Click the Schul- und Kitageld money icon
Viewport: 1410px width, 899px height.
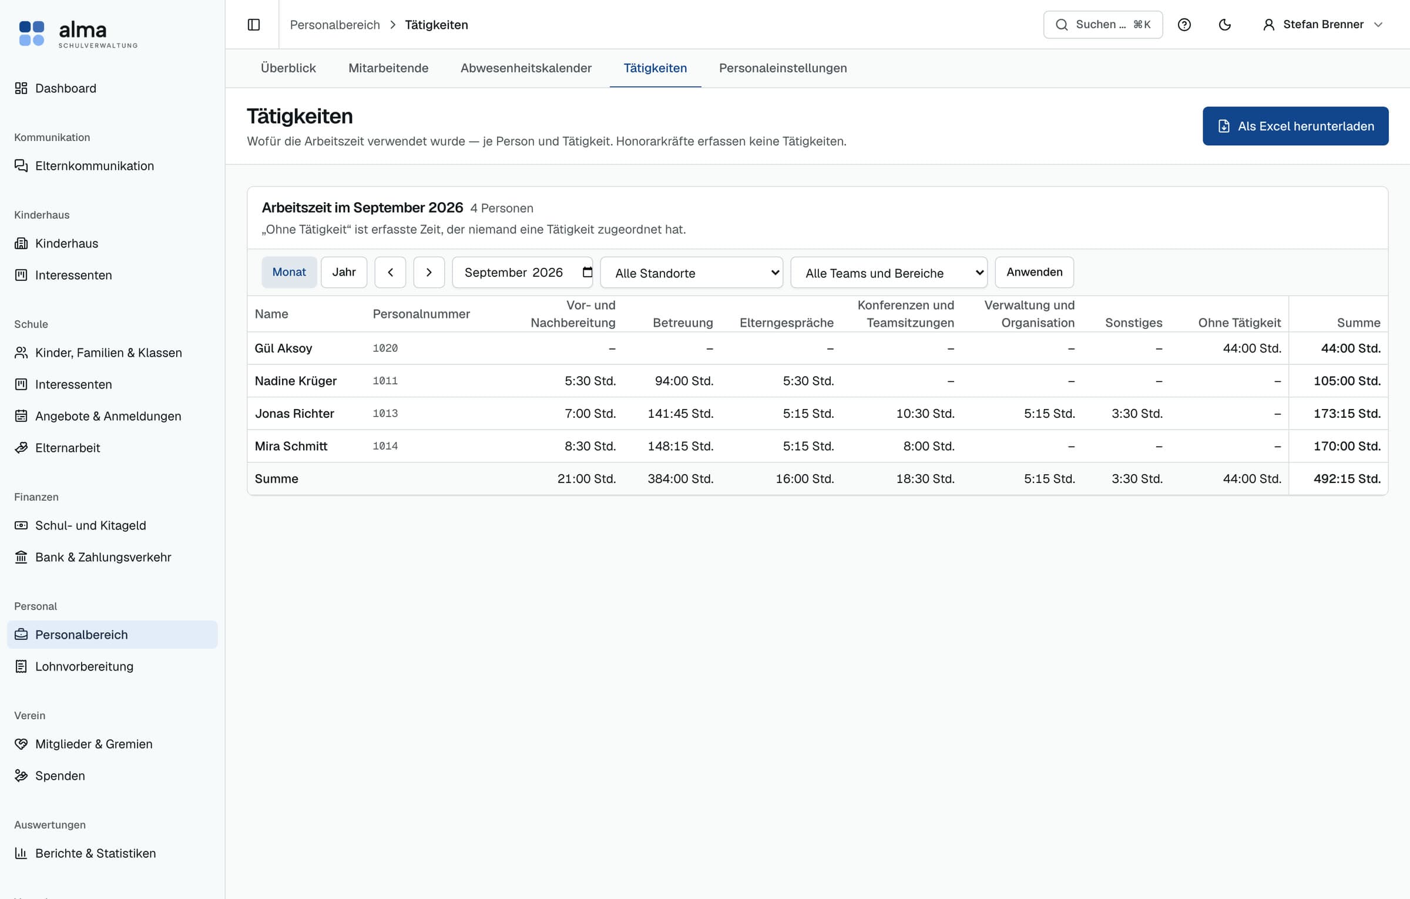coord(21,525)
